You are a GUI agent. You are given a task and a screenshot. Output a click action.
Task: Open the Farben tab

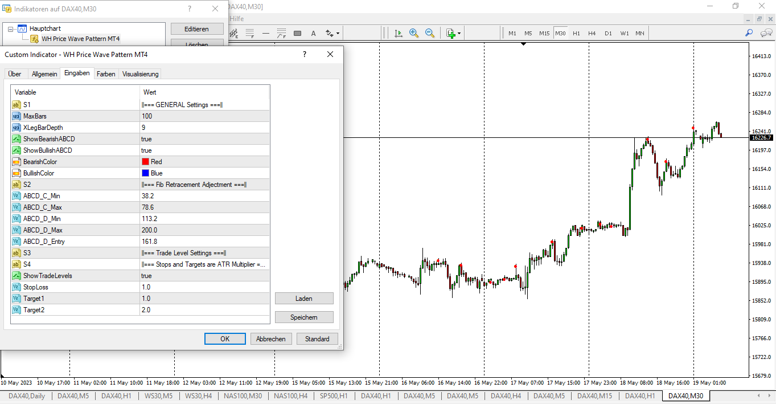(x=106, y=74)
